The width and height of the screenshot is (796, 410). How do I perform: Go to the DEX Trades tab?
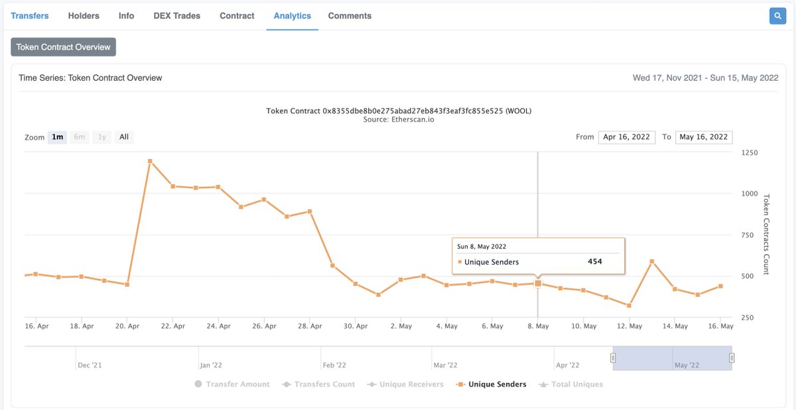[176, 15]
